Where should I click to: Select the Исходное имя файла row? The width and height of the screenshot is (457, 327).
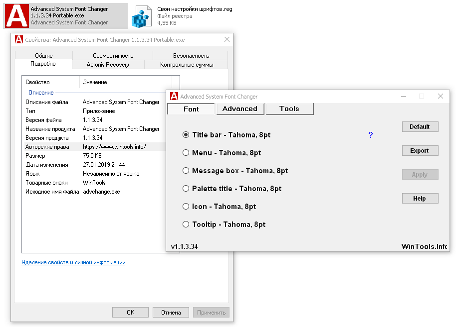94,192
